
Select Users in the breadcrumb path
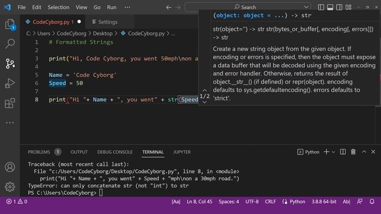click(43, 33)
